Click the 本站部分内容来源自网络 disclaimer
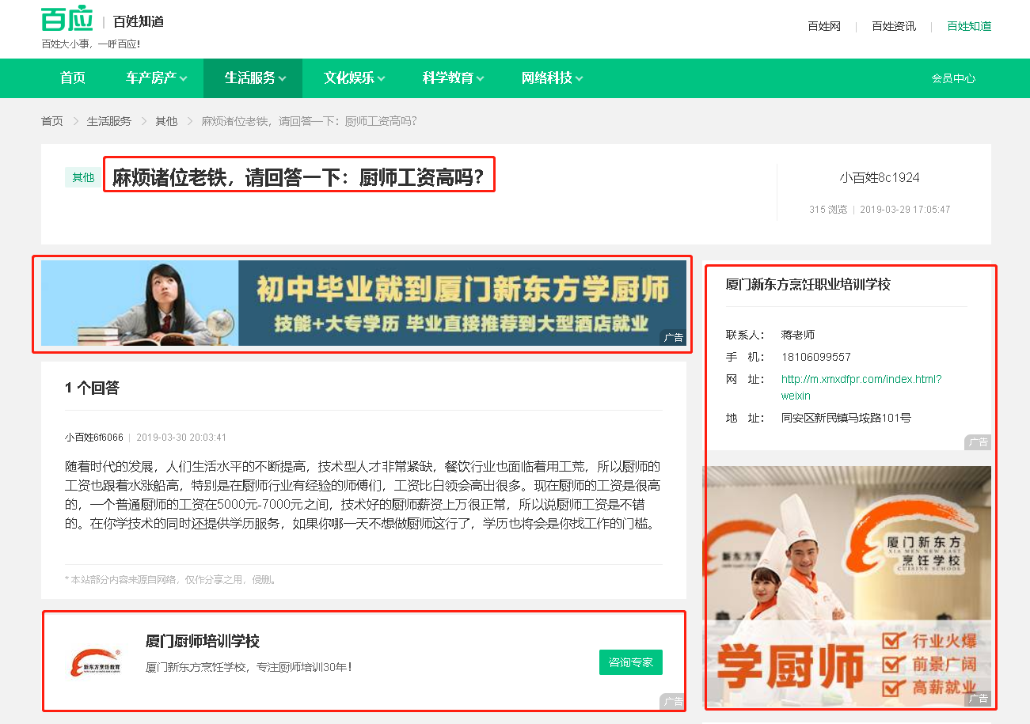Viewport: 1030px width, 724px height. pos(171,579)
